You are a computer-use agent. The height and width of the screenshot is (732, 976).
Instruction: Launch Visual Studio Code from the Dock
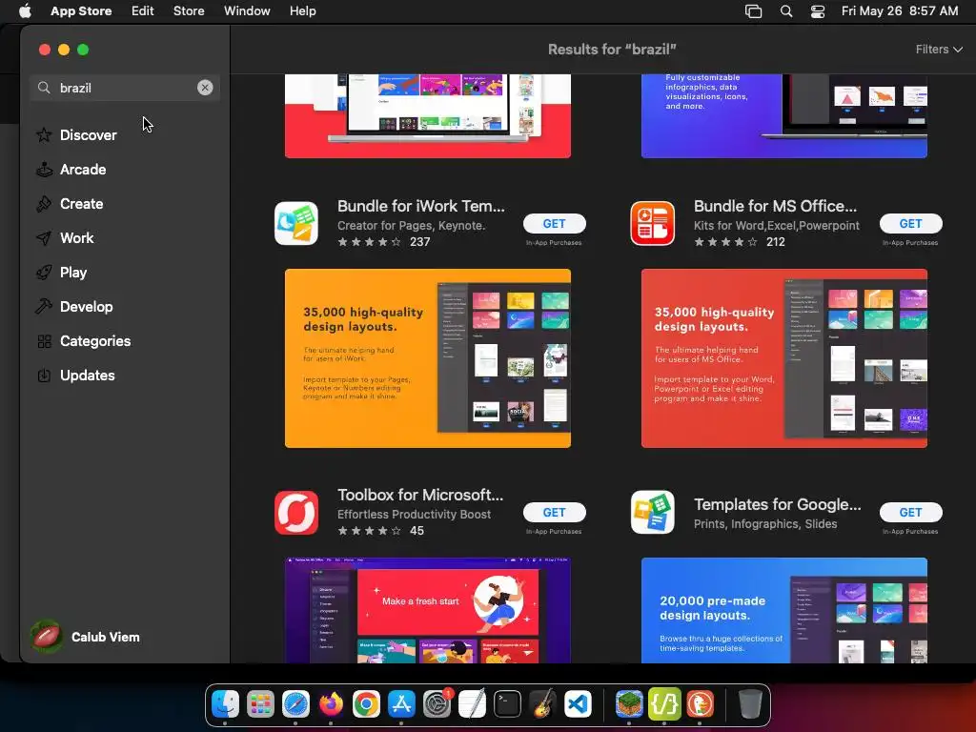[x=578, y=704]
